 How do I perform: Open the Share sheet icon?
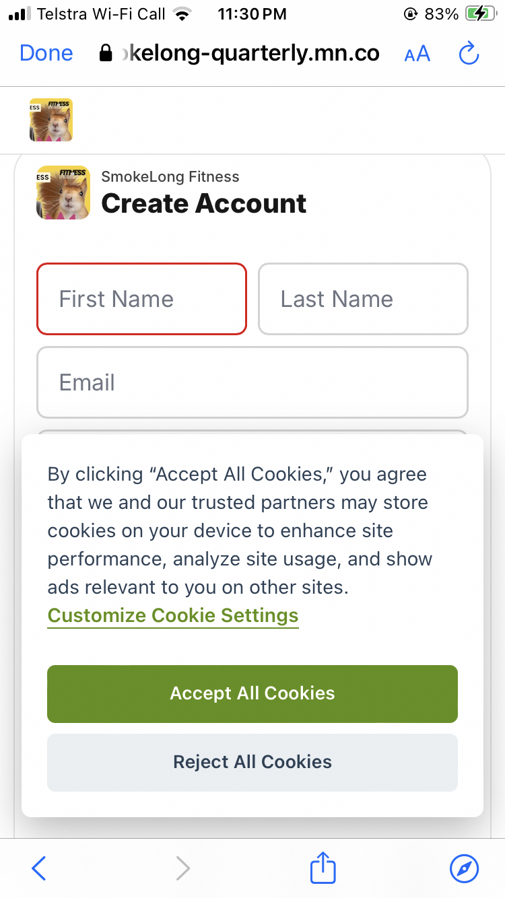323,867
